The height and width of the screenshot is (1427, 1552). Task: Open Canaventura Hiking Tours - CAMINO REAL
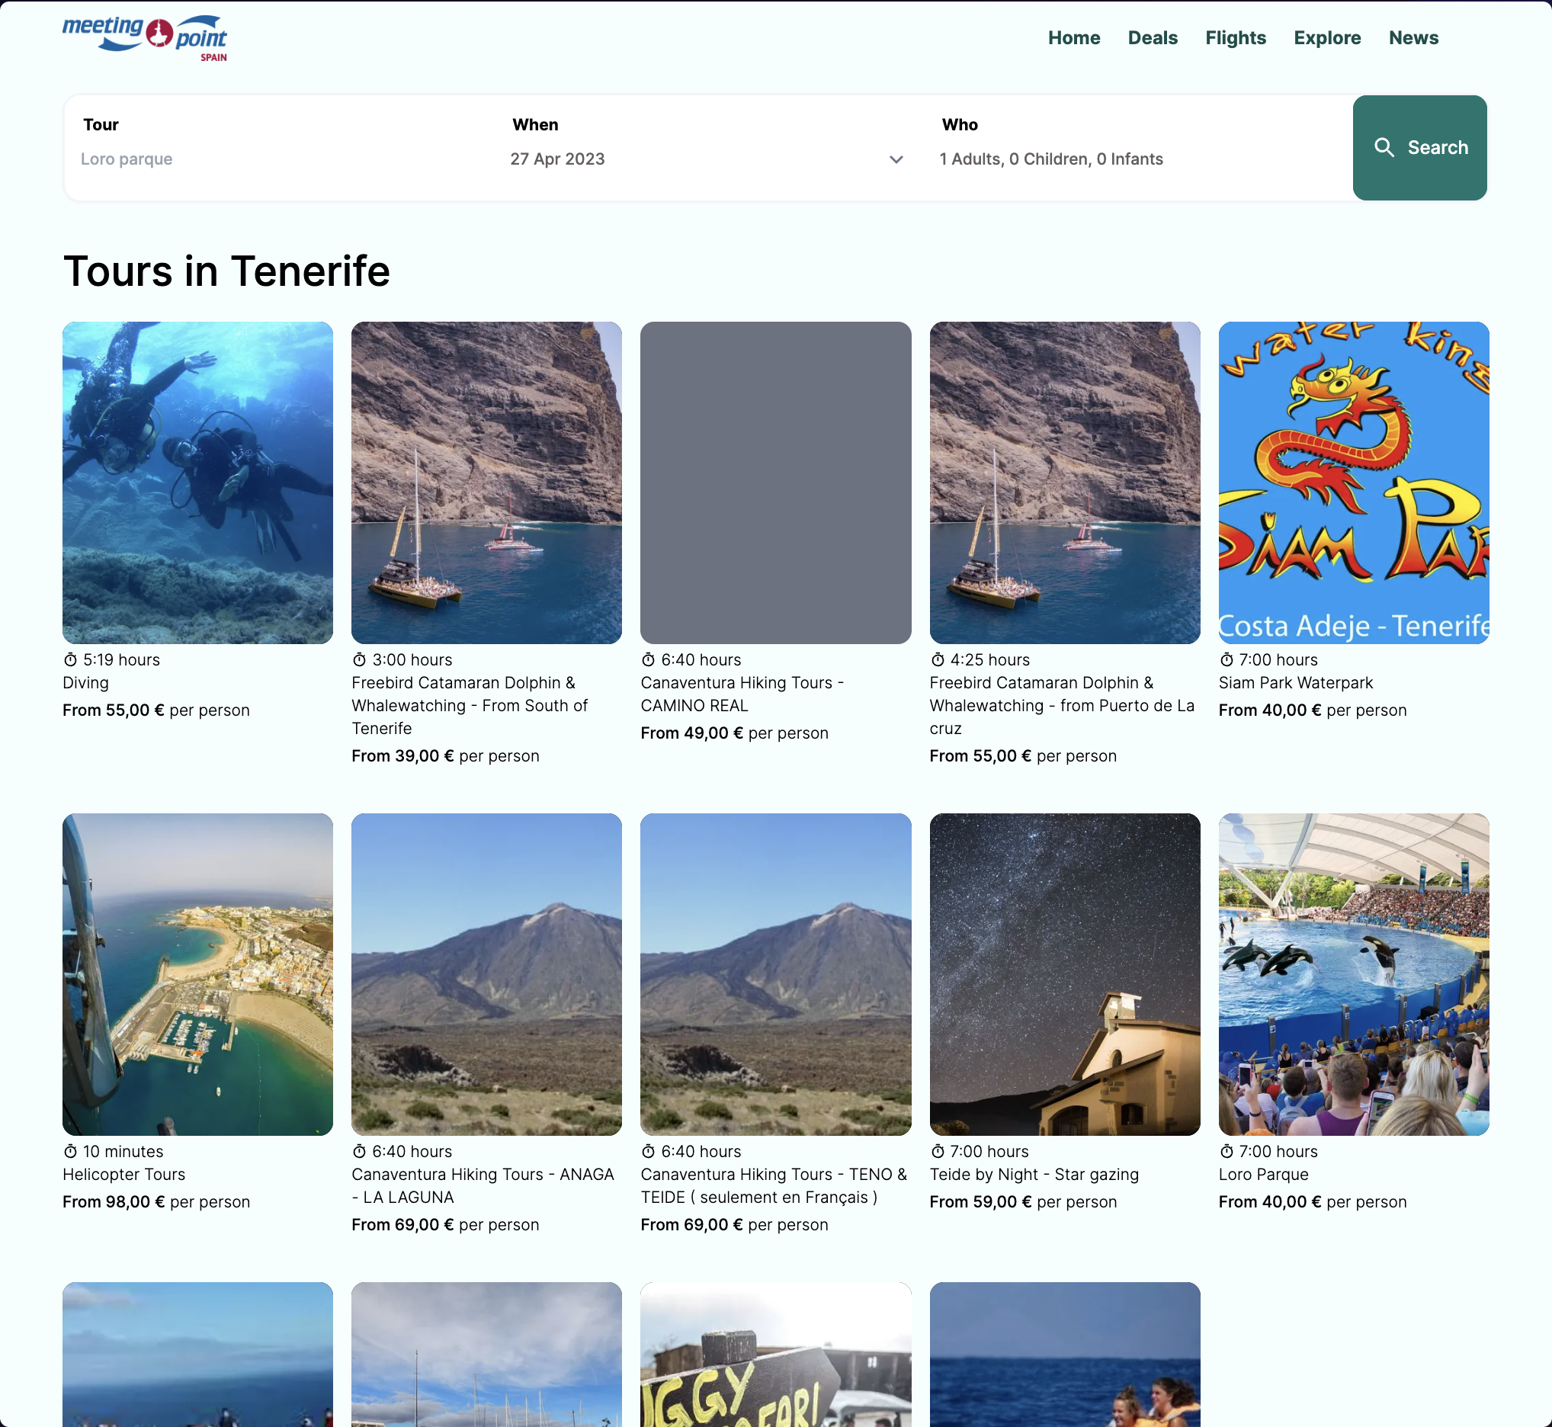(x=742, y=694)
